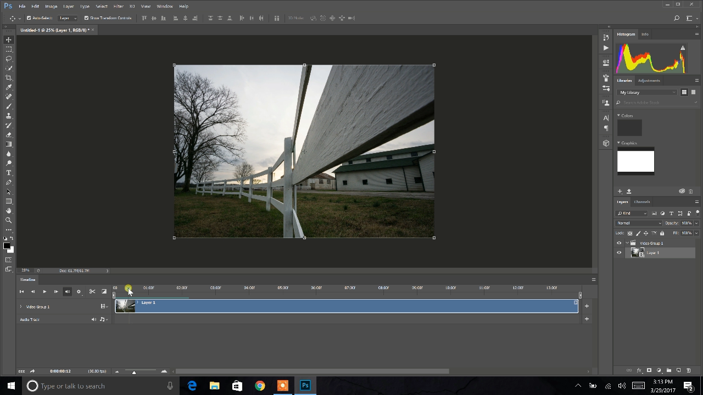Select the Eyedropper tool
The width and height of the screenshot is (703, 395).
(x=9, y=87)
